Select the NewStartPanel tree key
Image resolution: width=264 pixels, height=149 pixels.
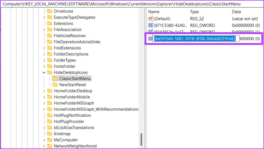coord(73,85)
